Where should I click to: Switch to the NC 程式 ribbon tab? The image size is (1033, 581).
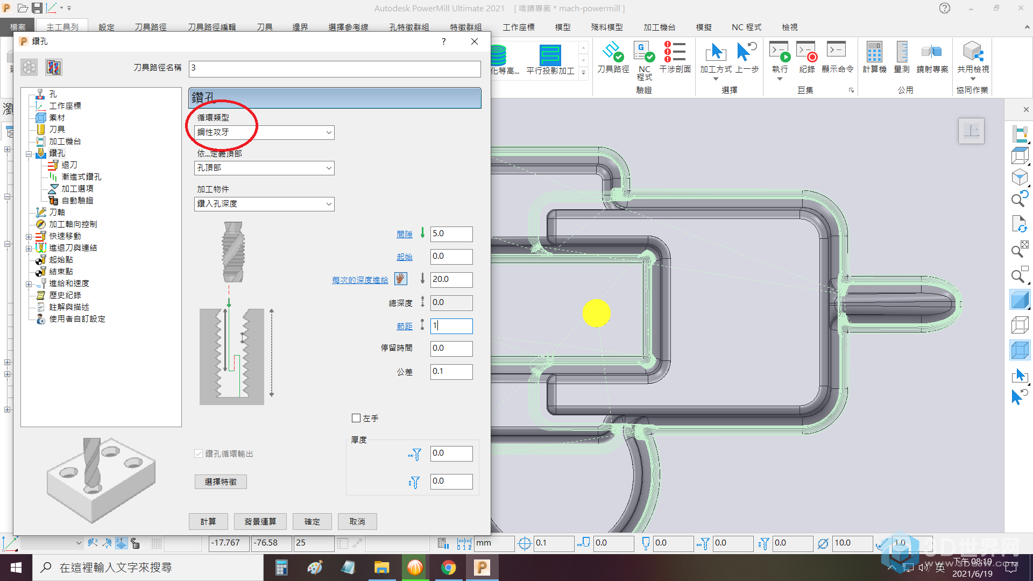click(x=746, y=27)
